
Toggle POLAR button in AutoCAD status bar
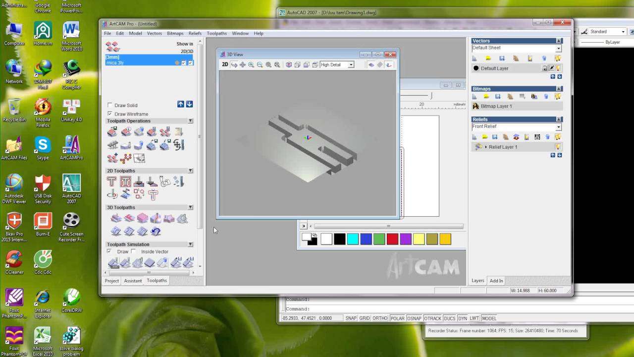pyautogui.click(x=397, y=318)
